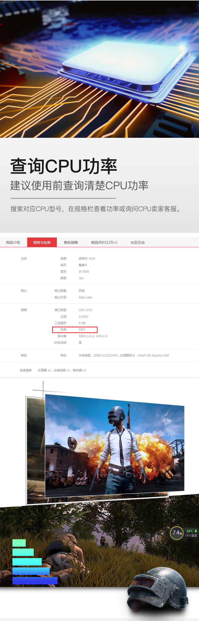
Task: Click the 内存类型 DDR4-2133/2400 feature description
Action: pyautogui.click(x=124, y=356)
